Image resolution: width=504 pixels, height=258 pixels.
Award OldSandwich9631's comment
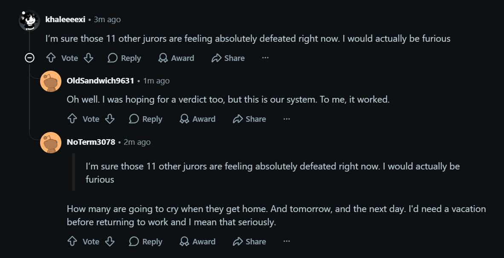197,119
